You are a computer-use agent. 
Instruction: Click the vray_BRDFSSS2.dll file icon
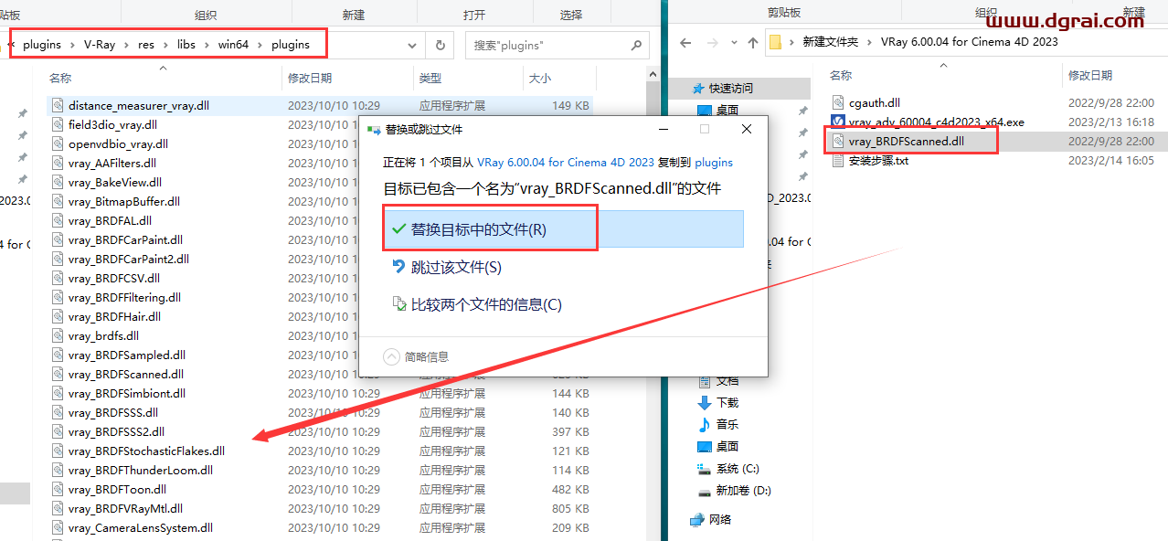[x=58, y=431]
